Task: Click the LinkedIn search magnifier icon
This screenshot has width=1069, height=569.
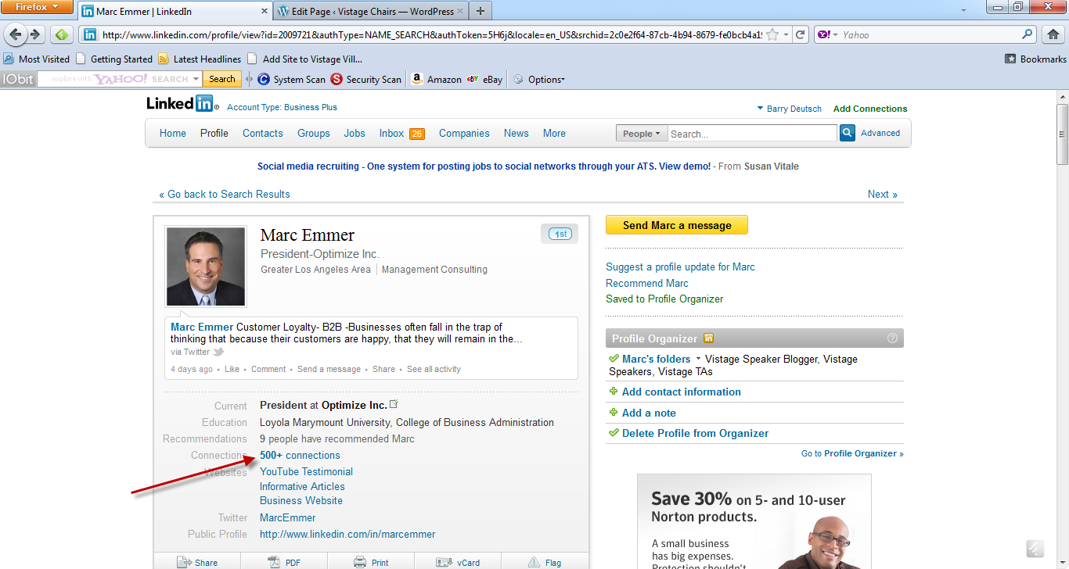Action: coord(847,134)
